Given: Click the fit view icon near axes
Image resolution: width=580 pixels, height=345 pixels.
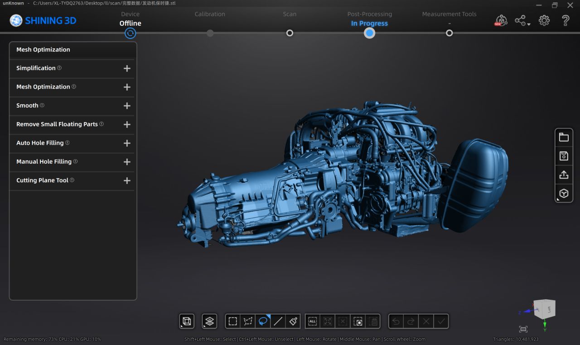Looking at the screenshot, I should (x=523, y=329).
